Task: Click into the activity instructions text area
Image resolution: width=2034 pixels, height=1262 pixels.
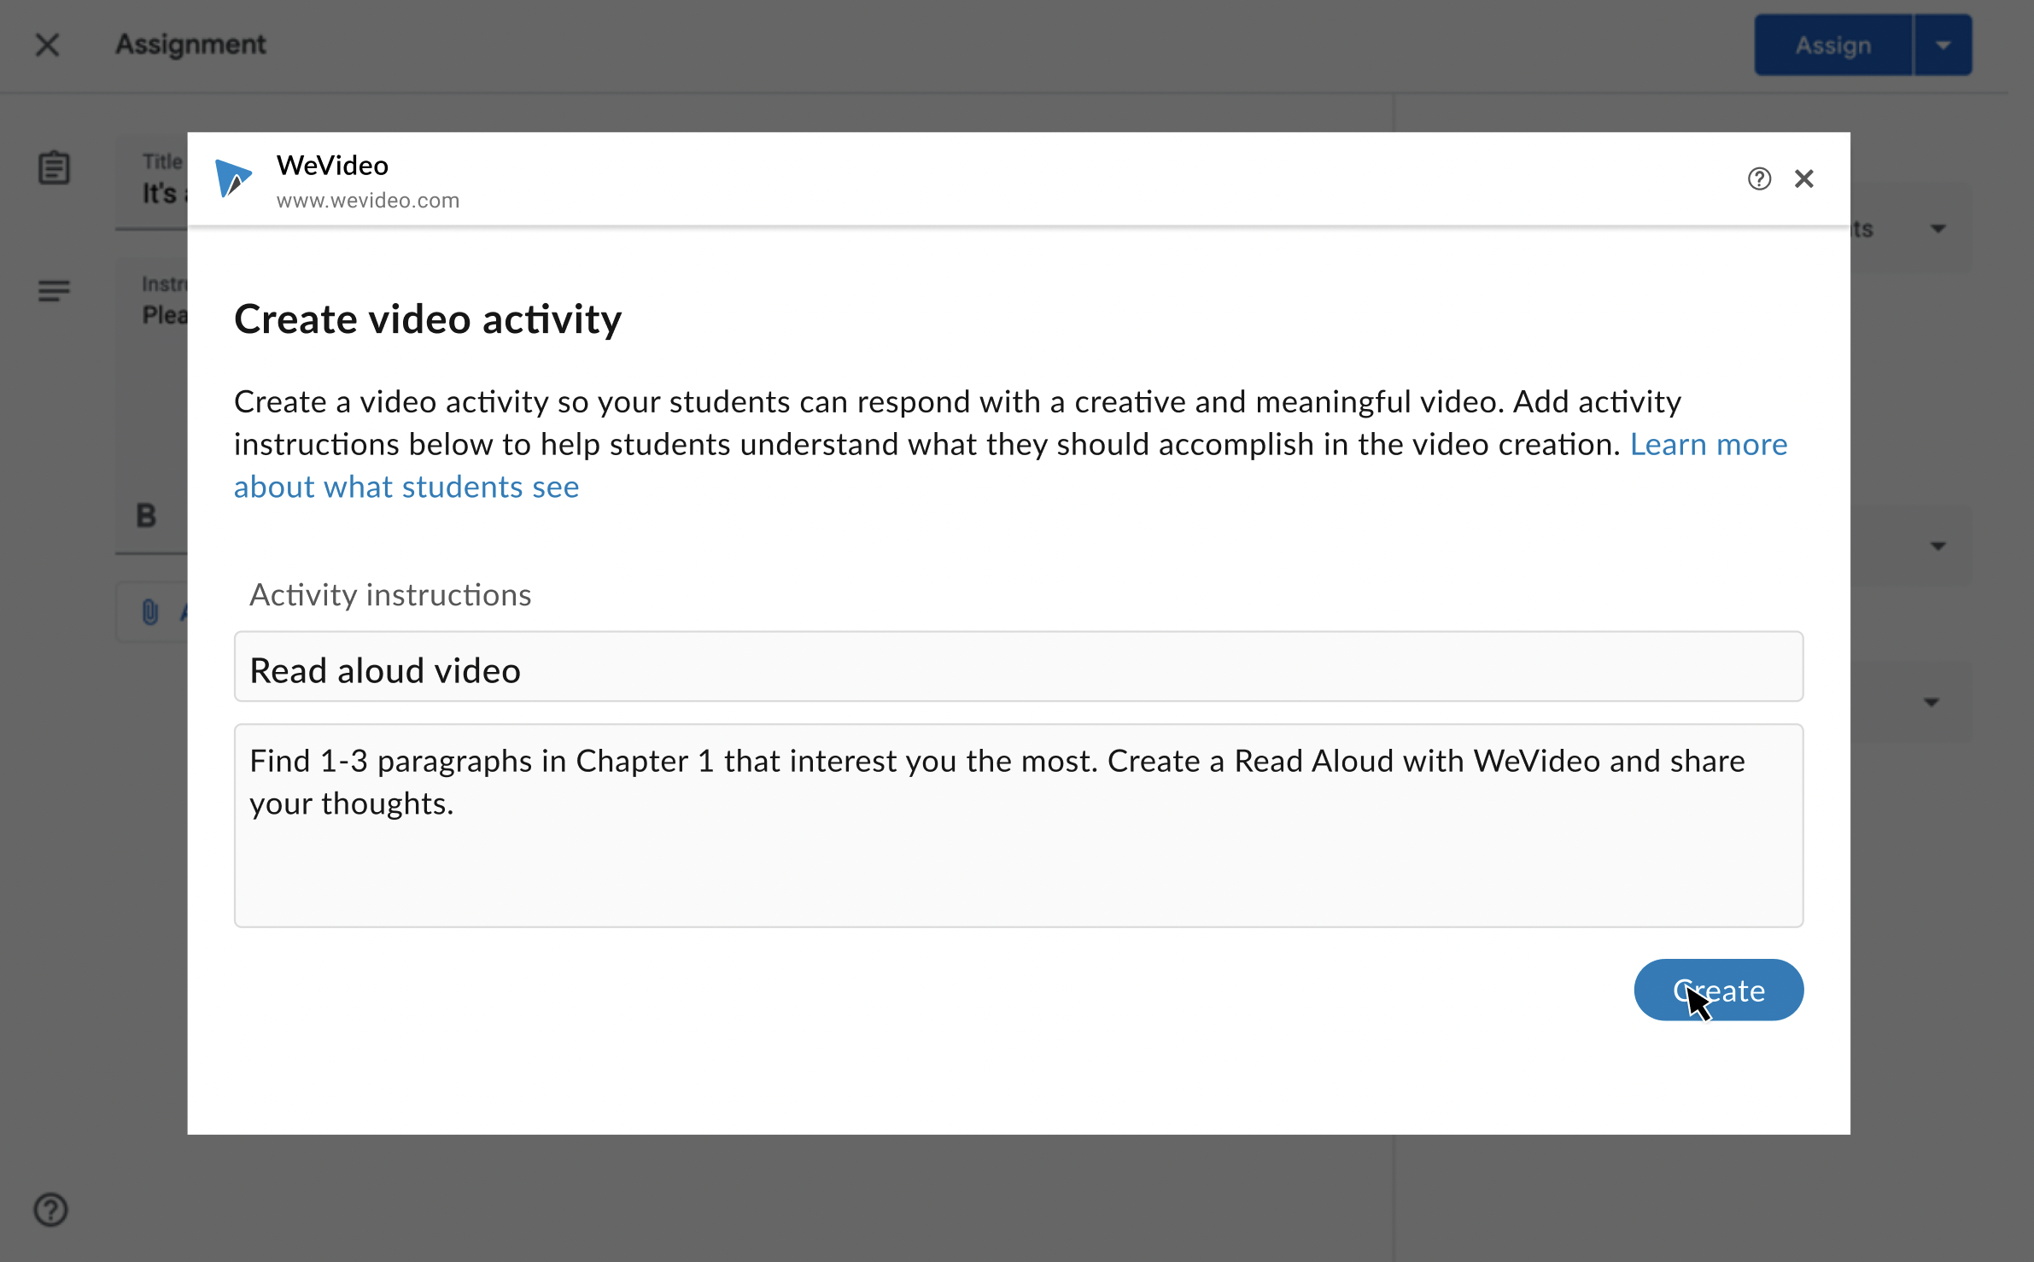Action: (x=1018, y=826)
